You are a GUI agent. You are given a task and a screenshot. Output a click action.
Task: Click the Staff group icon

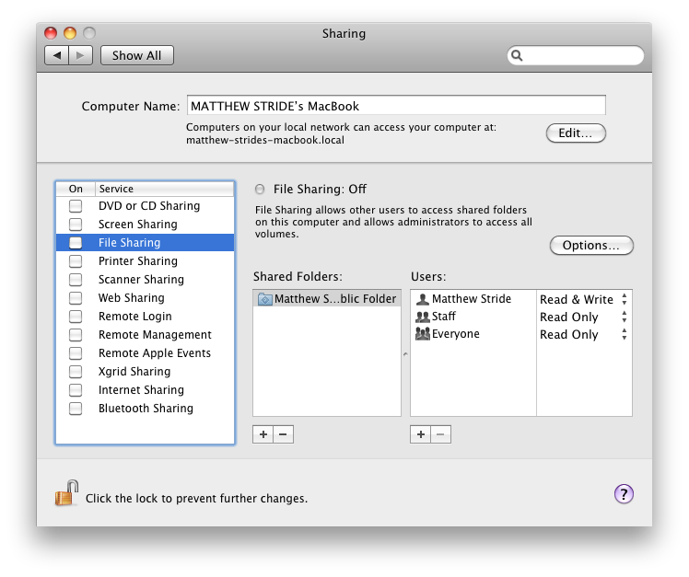422,317
